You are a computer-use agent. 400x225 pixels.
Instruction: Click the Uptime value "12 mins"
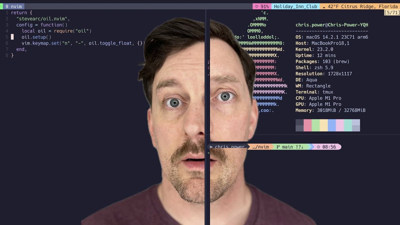click(x=327, y=55)
